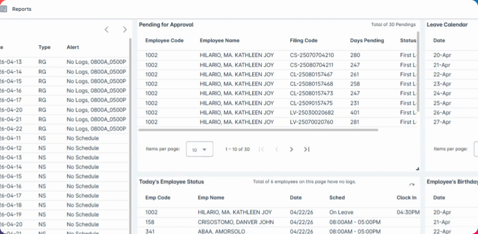Click the 04-19 NS 'No Schedule' alert
The height and width of the screenshot is (234, 478).
click(83, 214)
